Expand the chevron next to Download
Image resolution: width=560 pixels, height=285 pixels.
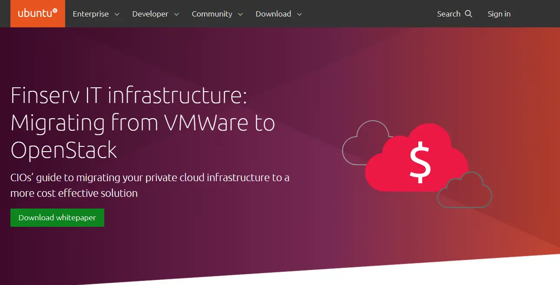(299, 14)
